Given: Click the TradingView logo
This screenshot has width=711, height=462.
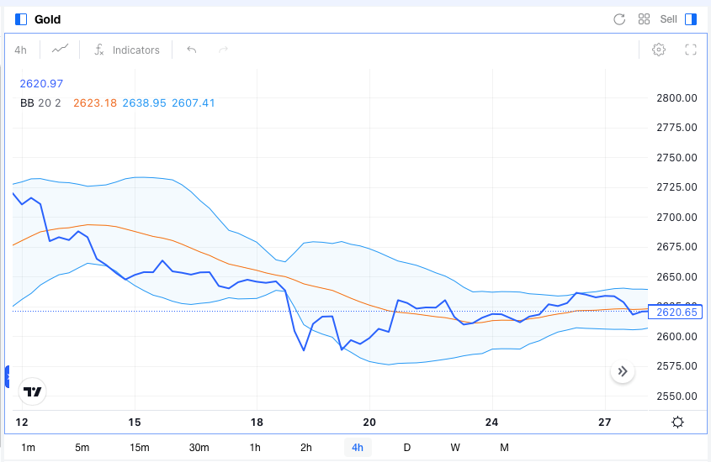Looking at the screenshot, I should click(x=33, y=391).
